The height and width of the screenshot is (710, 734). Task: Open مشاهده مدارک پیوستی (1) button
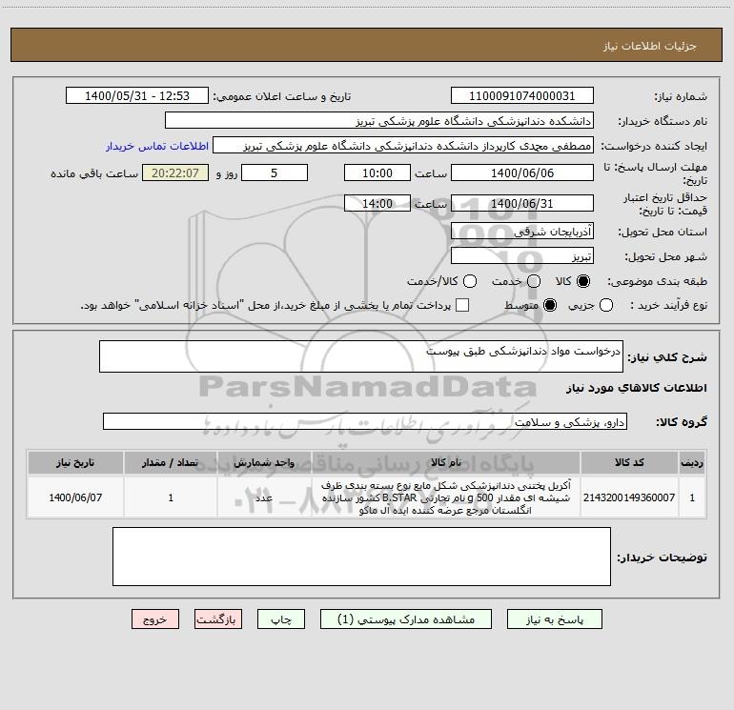click(x=406, y=619)
